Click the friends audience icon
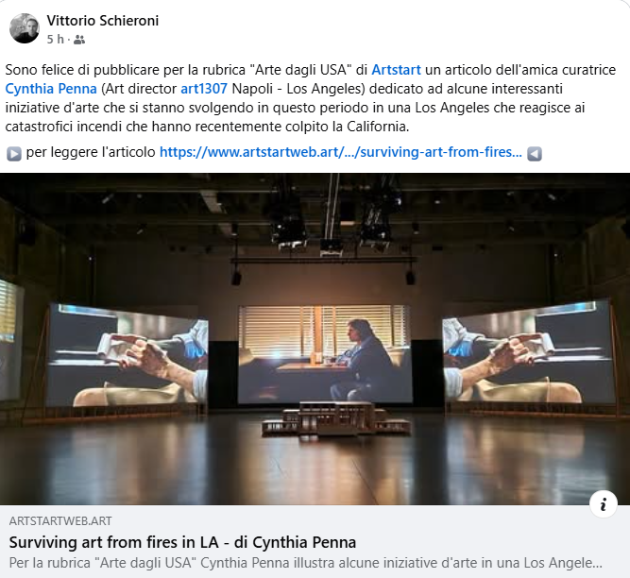The height and width of the screenshot is (578, 630). click(79, 40)
